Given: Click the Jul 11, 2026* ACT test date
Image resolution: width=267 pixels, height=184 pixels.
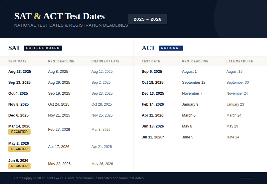Looking at the screenshot, I should [153, 137].
